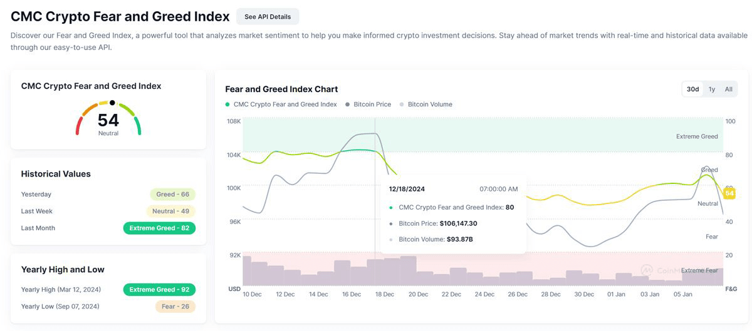Click the Fear and Greed Index Chart heading
Viewport: 752px width, 331px height.
coord(281,89)
